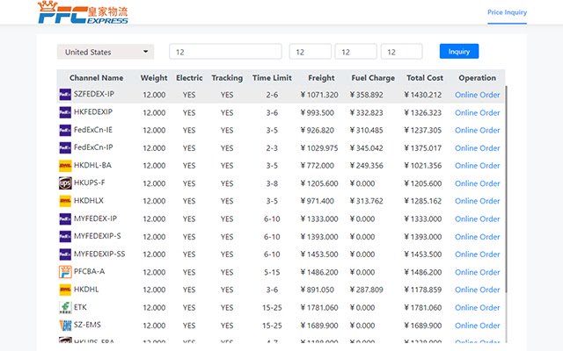The image size is (563, 351).
Task: Click the Electric column header
Action: pyautogui.click(x=189, y=78)
